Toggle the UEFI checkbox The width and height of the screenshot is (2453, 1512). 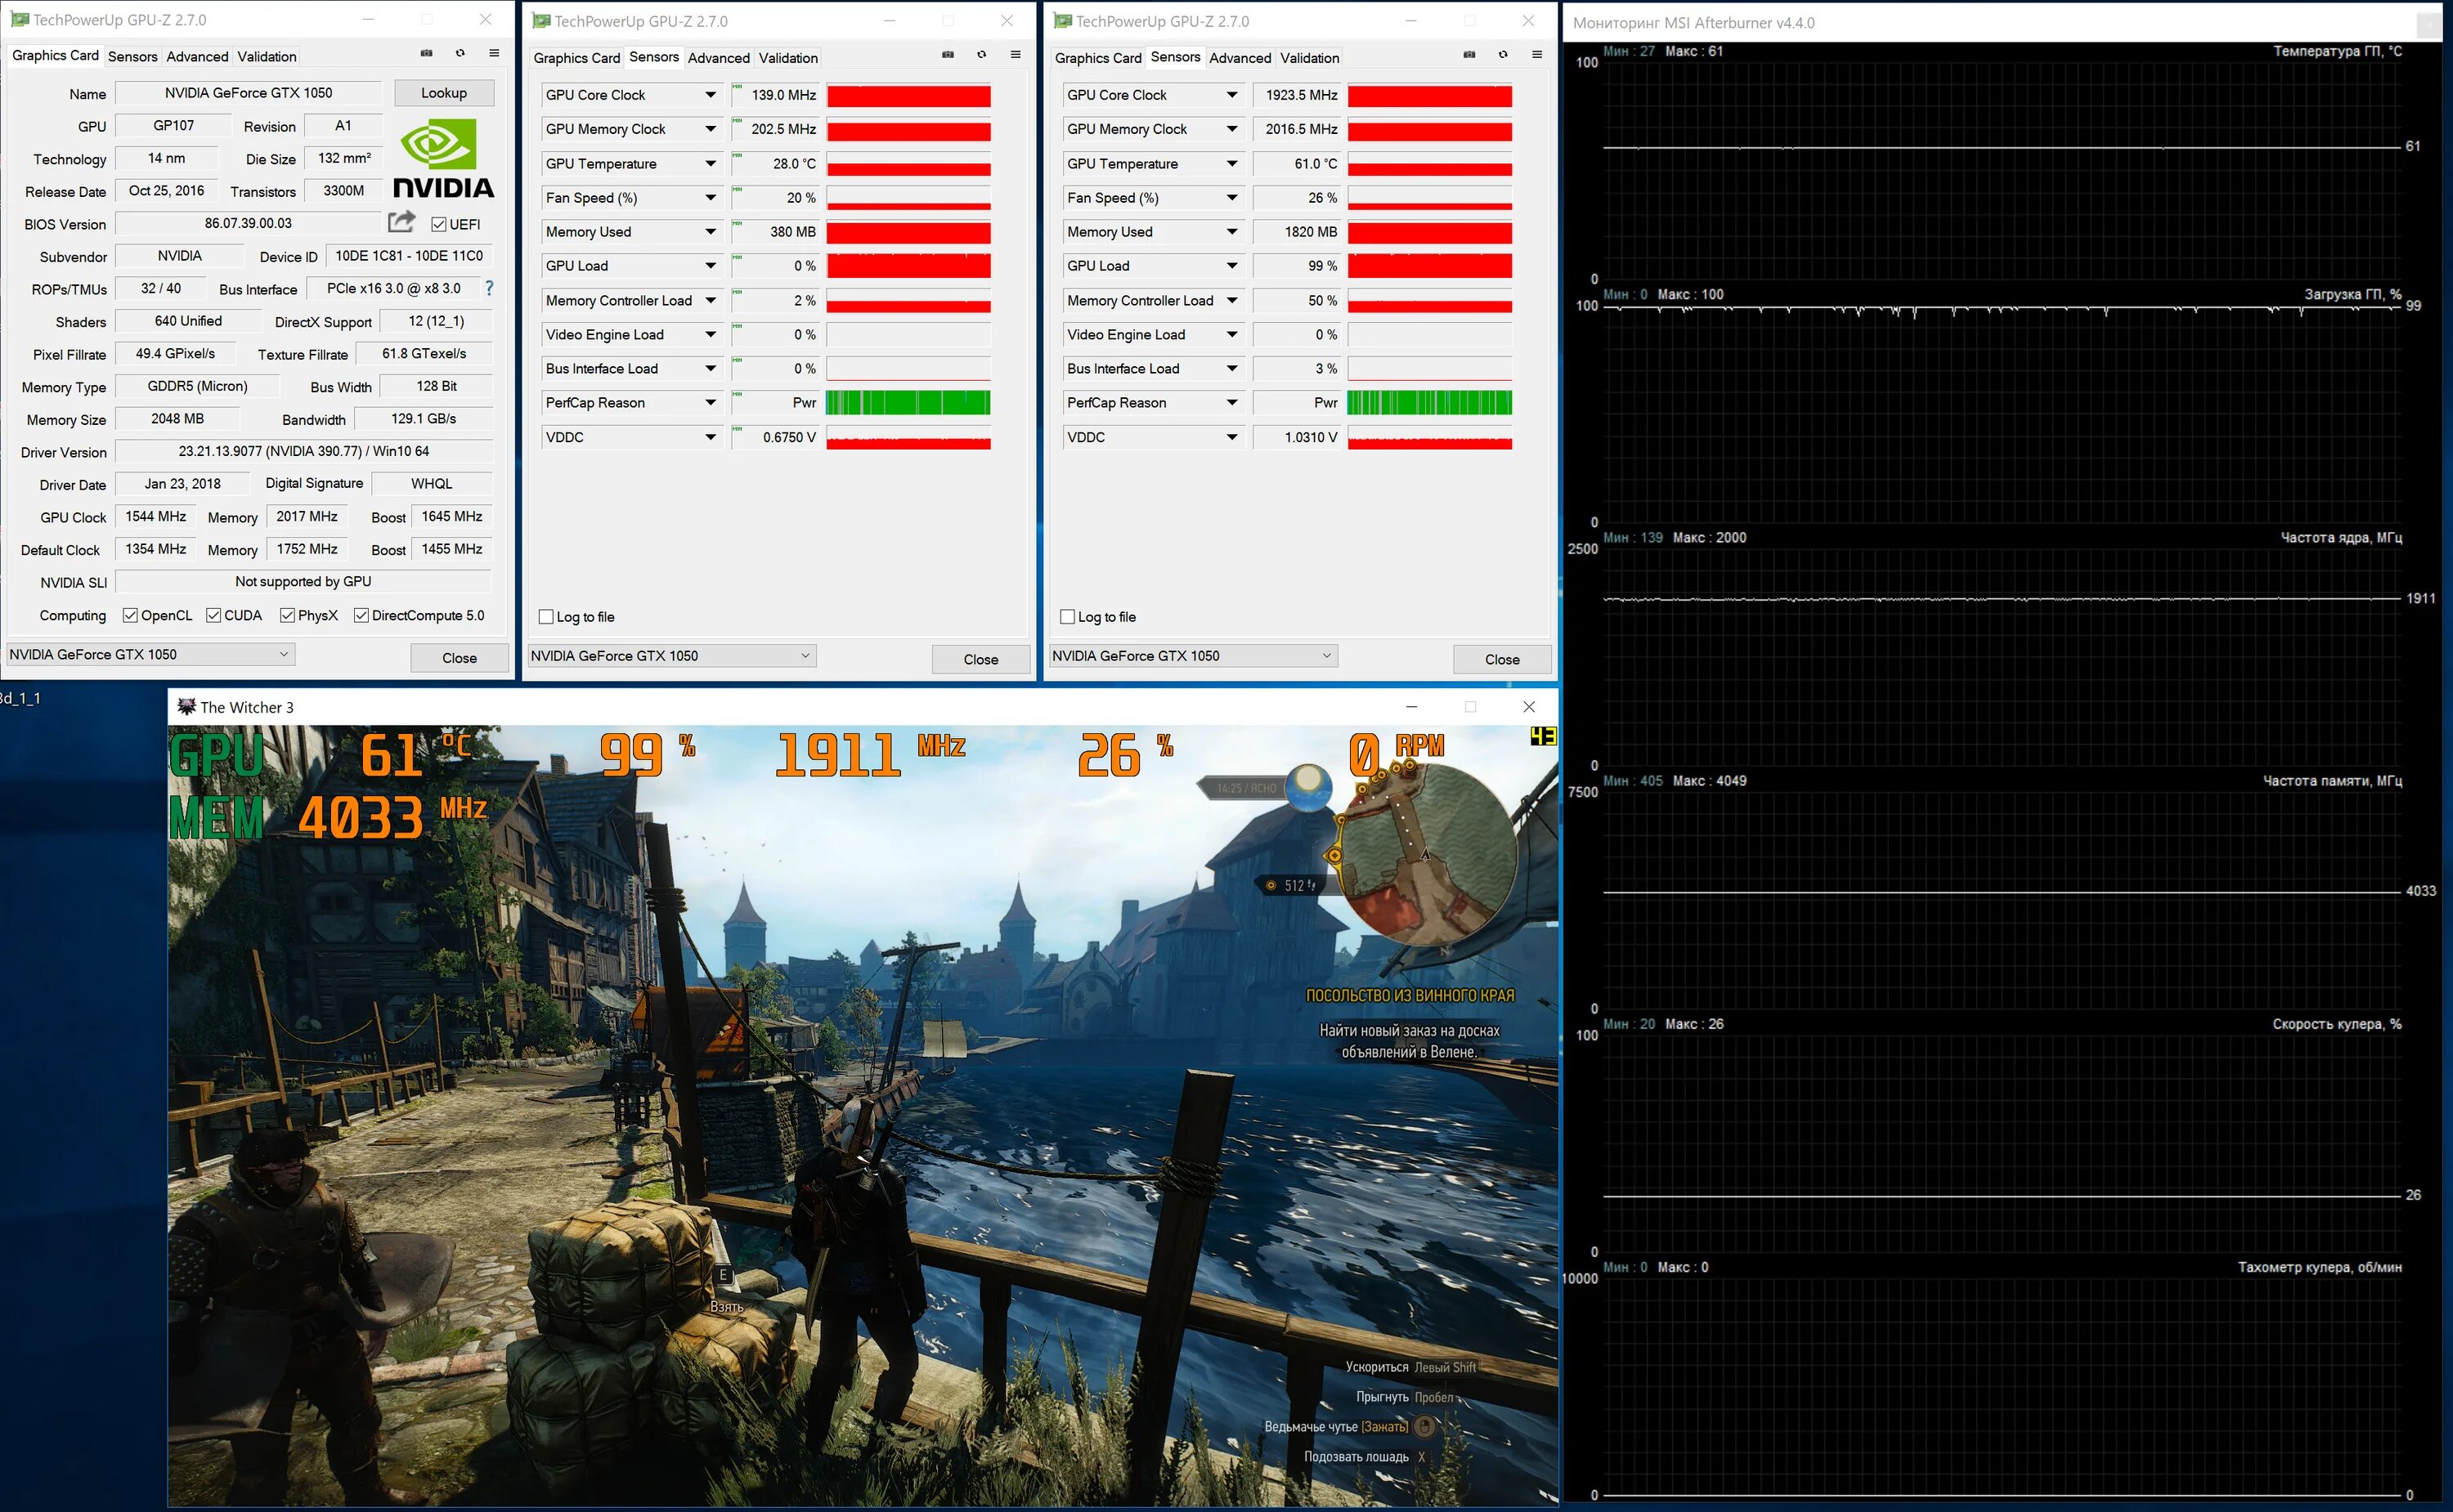point(439,224)
